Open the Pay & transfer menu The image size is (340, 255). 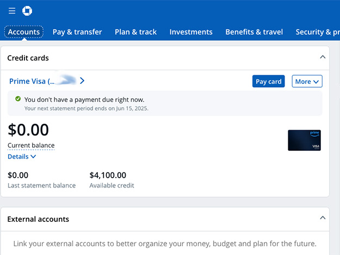pyautogui.click(x=77, y=32)
